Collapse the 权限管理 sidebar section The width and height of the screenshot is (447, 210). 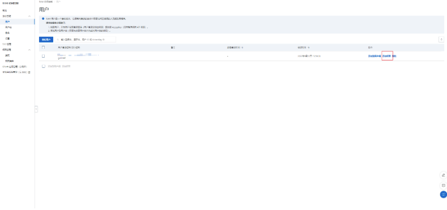[x=29, y=50]
